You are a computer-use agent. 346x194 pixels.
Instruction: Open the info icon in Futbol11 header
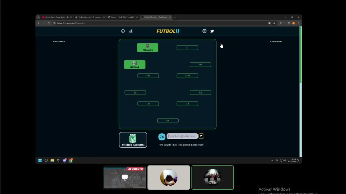point(123,31)
